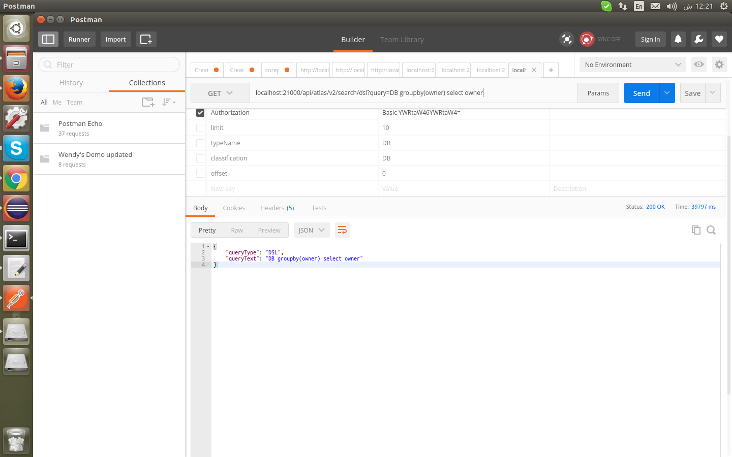Uncheck the Authorization parameter

point(200,112)
